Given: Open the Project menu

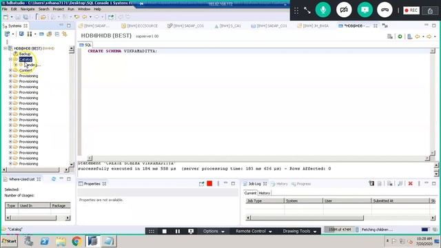Looking at the screenshot, I should click(x=58, y=9).
